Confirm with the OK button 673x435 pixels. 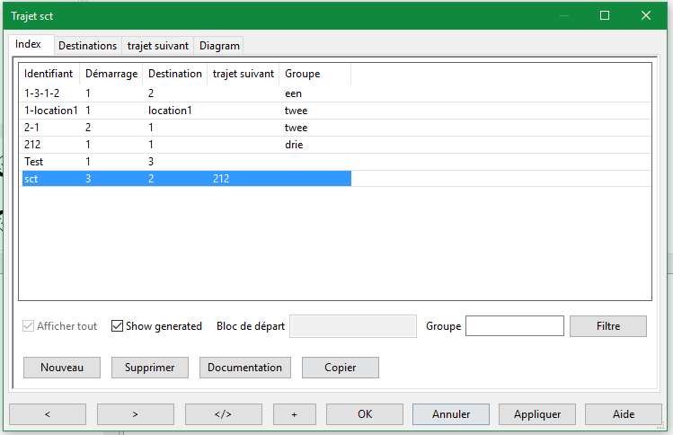[364, 414]
